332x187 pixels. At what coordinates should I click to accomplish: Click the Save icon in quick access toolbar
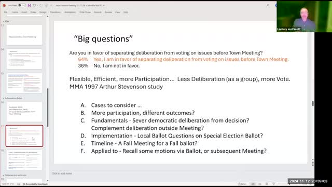[x=29, y=5]
